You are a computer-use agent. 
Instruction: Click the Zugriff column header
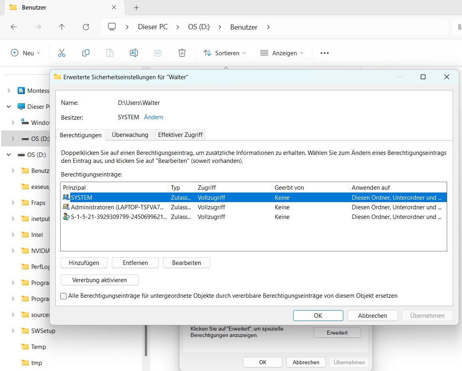[x=233, y=188]
